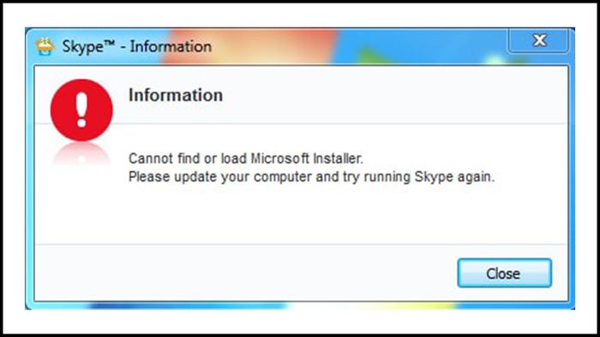Click the bold "Information" heading

click(x=176, y=95)
